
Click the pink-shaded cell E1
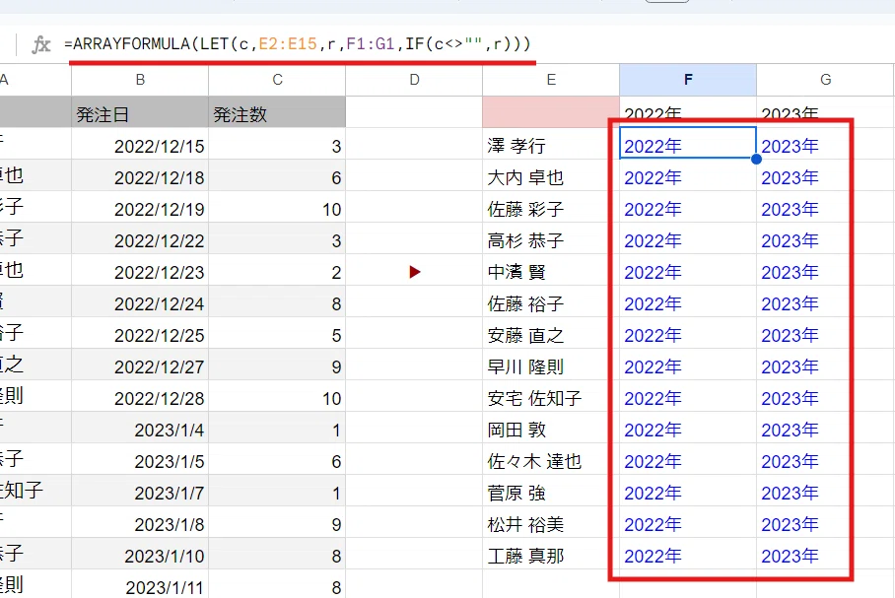pyautogui.click(x=551, y=112)
